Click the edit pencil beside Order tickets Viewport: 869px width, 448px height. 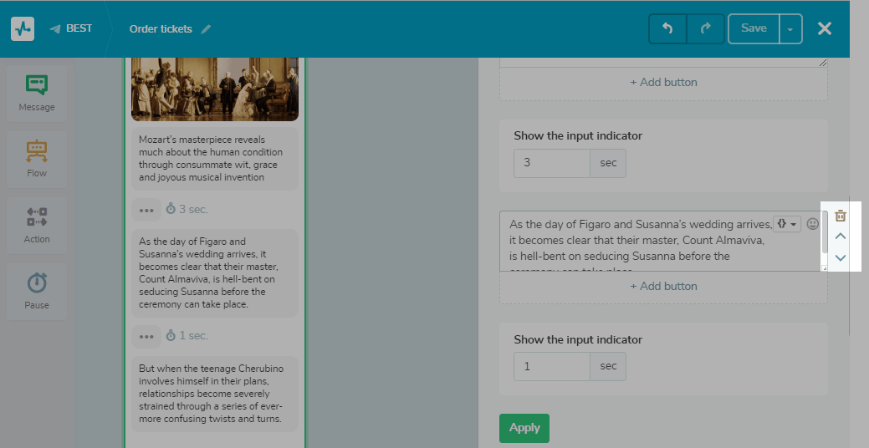point(206,29)
